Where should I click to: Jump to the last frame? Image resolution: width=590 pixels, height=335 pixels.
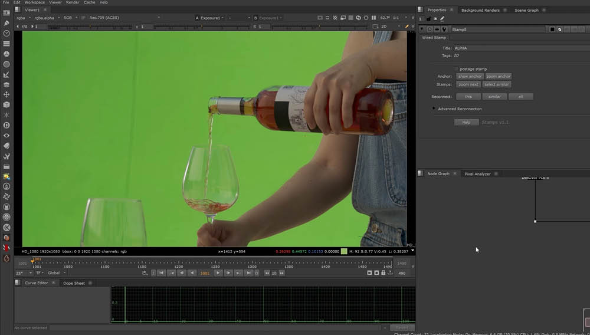pyautogui.click(x=249, y=273)
